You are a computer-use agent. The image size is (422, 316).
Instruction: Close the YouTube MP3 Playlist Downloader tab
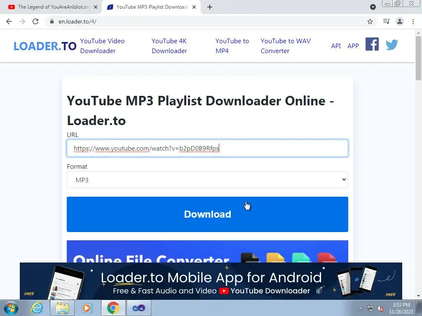pos(194,7)
